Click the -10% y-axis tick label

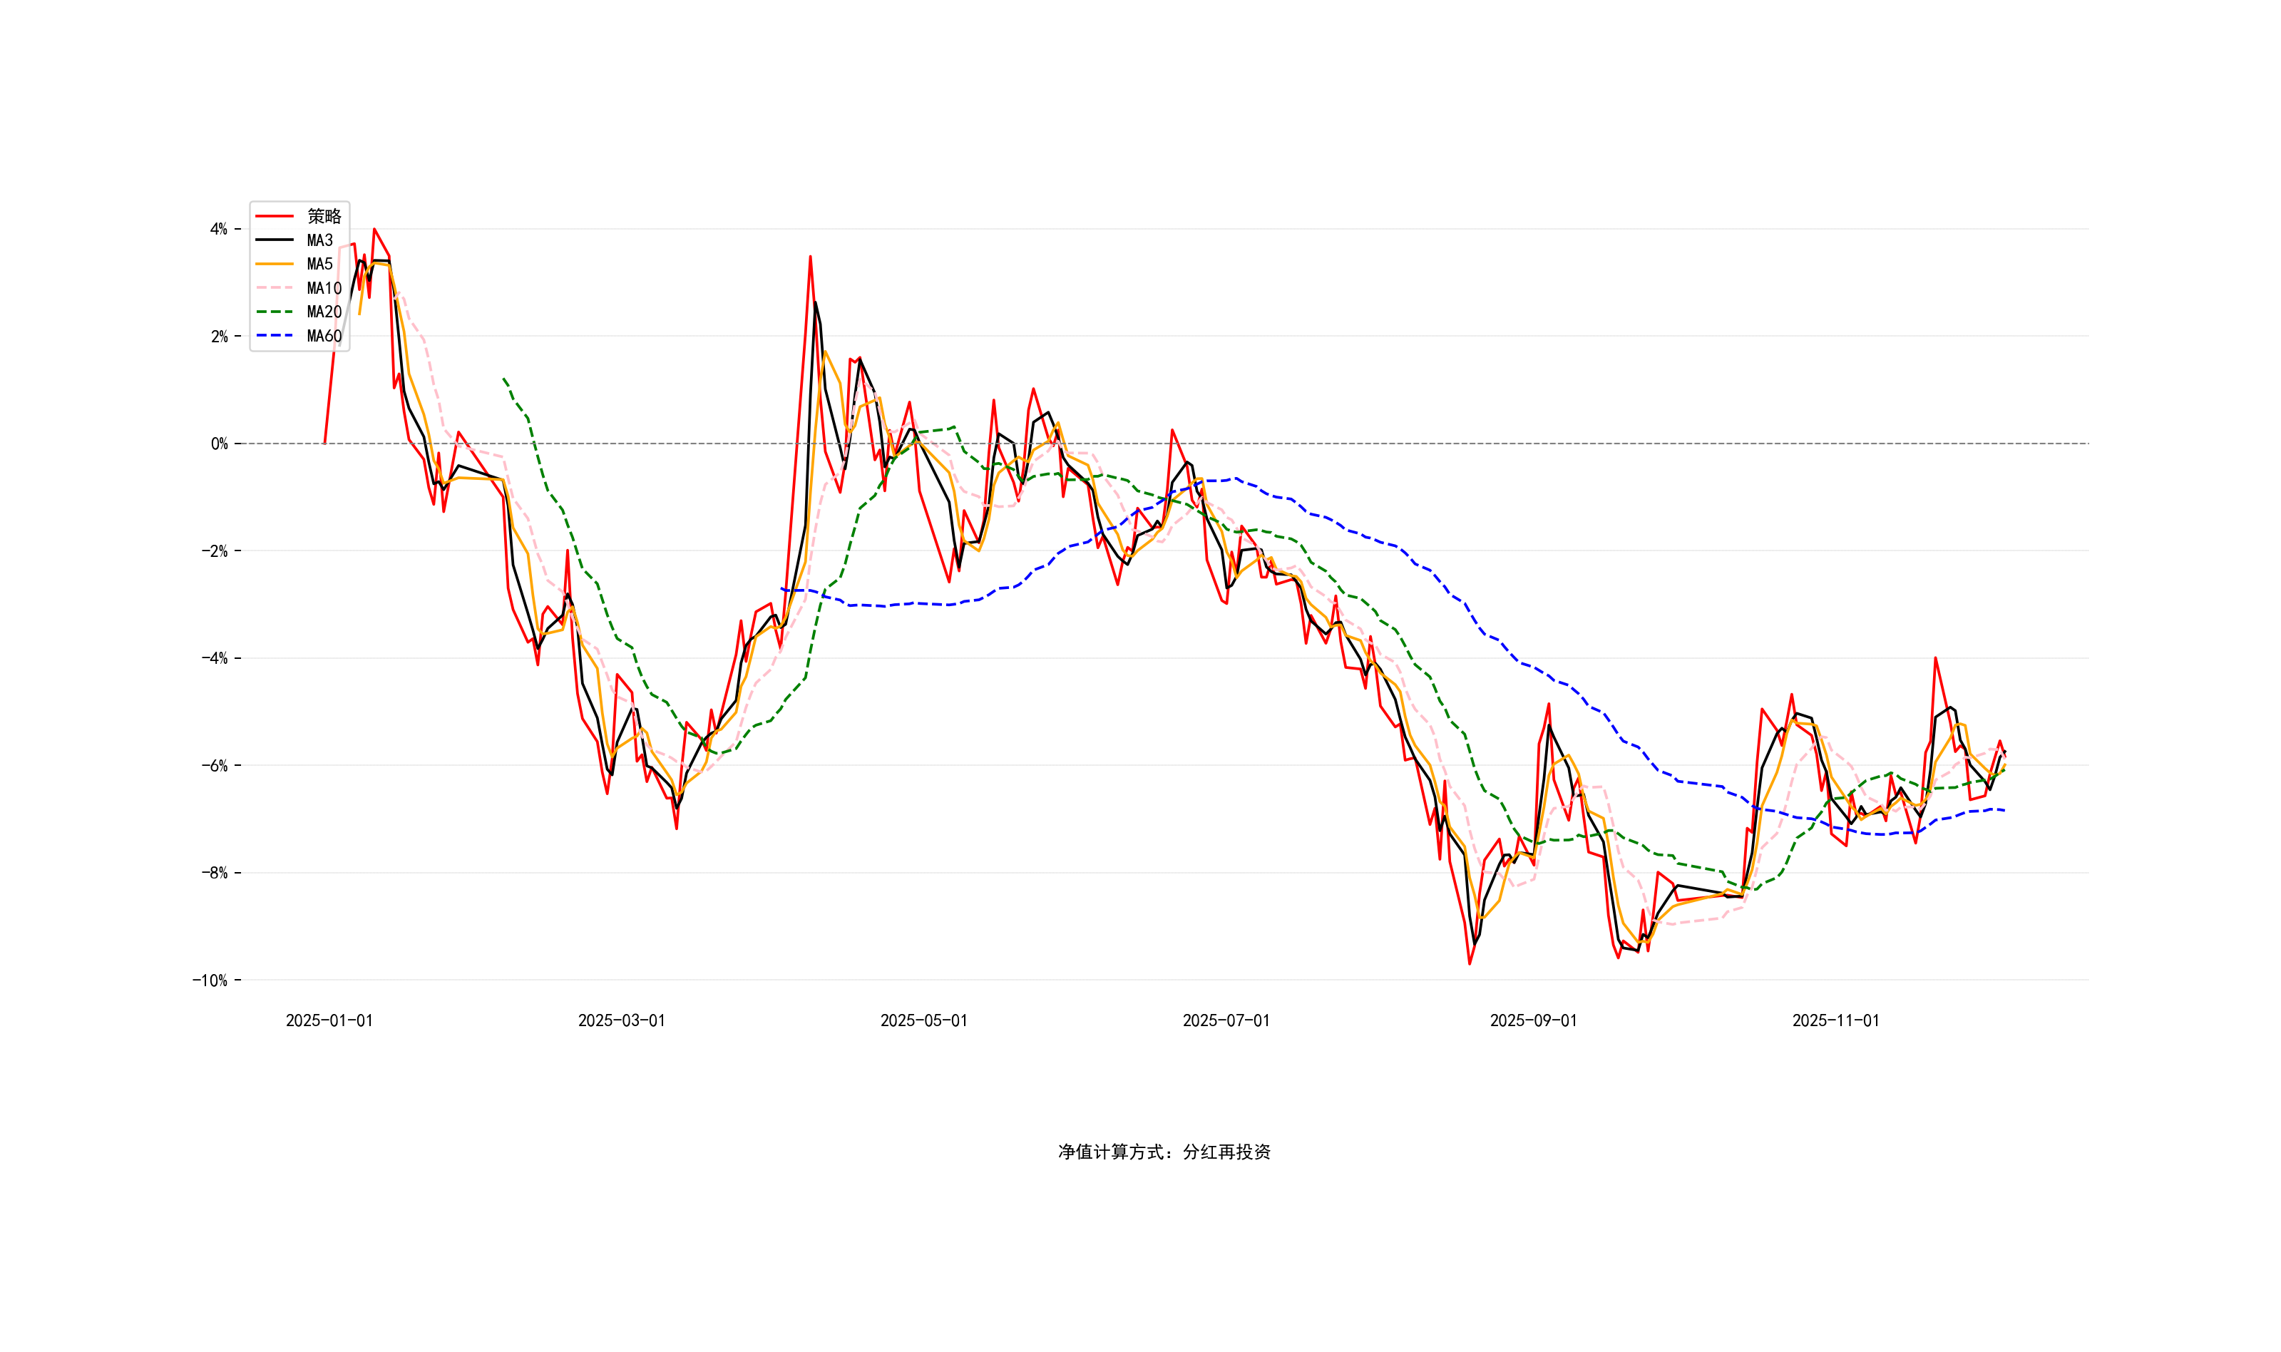point(210,980)
